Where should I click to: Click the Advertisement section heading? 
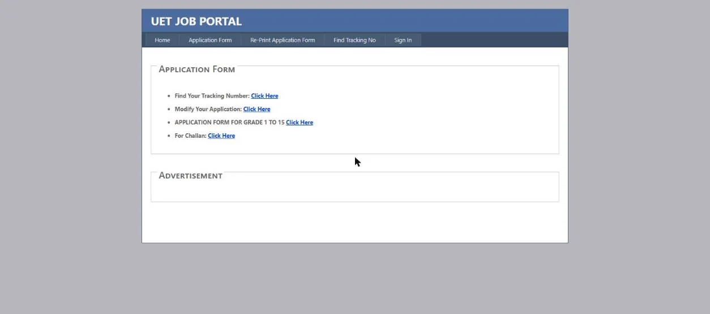point(190,176)
